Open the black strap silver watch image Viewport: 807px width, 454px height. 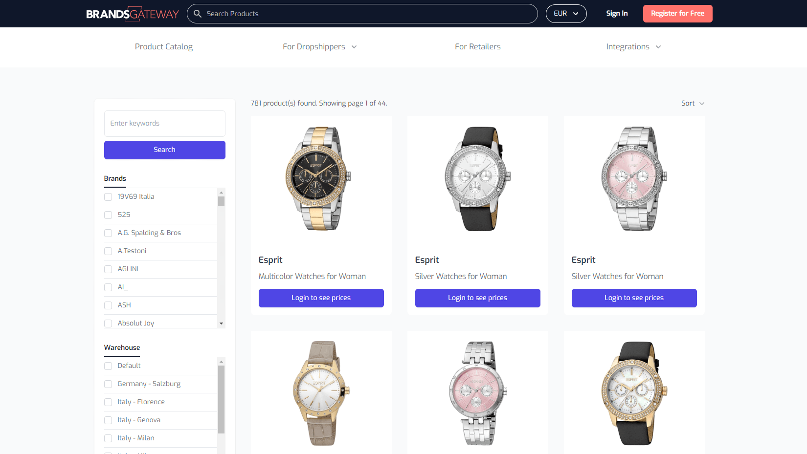click(x=478, y=178)
